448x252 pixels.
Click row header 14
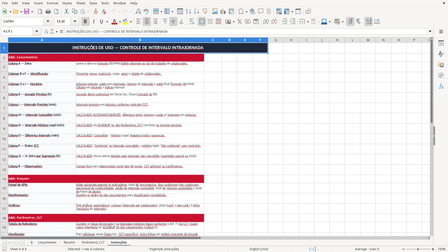[x=4, y=179]
